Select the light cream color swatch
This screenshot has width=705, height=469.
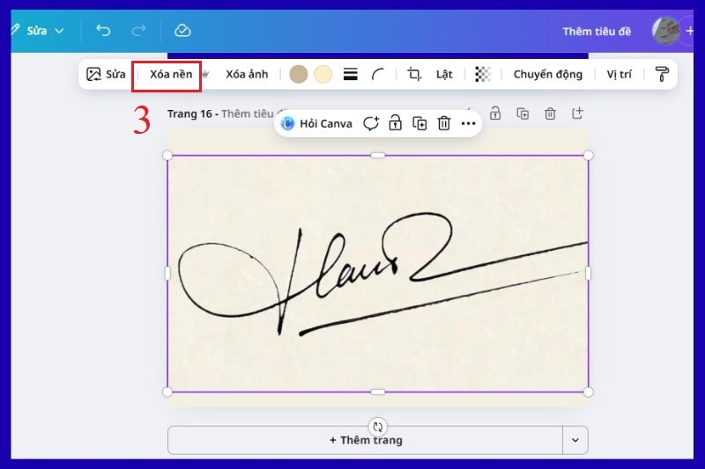pos(323,74)
